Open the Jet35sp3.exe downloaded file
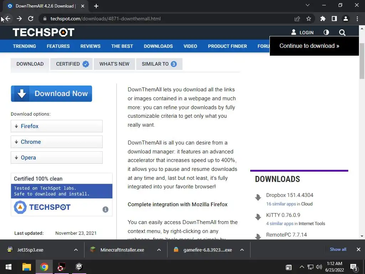Screen dimensions: 365x274 coord(30,250)
